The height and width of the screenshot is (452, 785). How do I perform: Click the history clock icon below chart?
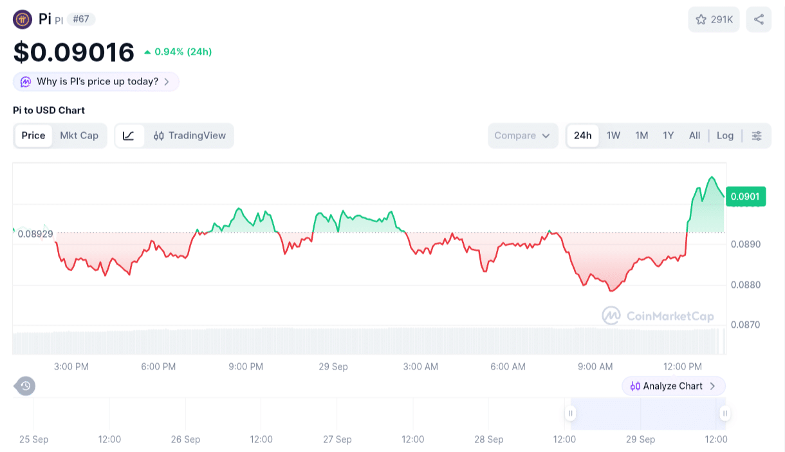point(25,386)
